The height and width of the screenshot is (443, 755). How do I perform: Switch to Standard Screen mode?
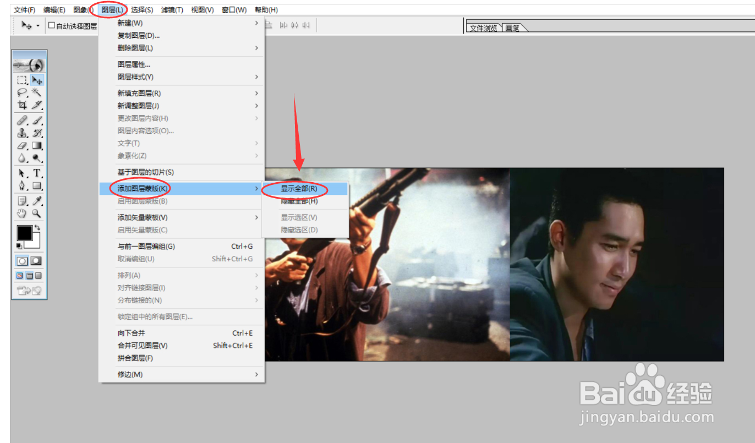[x=20, y=276]
